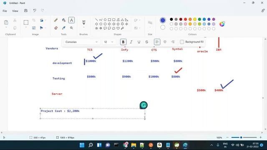Select the Eraser tool

(56, 28)
